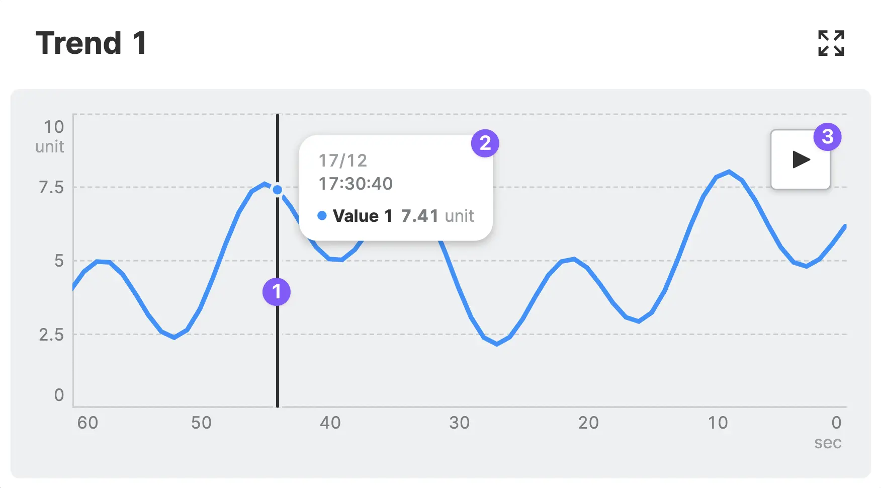The height and width of the screenshot is (488, 881).
Task: Click the 17/12 date in the tooltip
Action: pyautogui.click(x=343, y=160)
